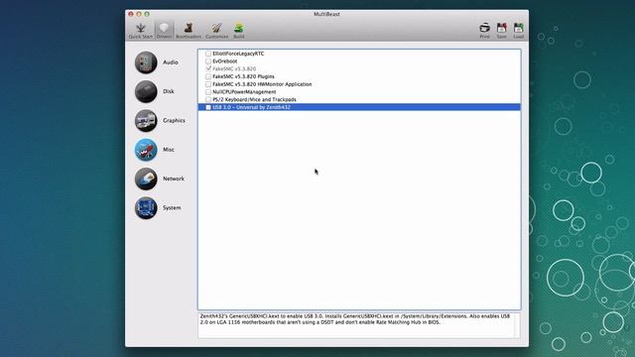Click the EvOreboot row text
Screen dimensions: 635x357
point(225,61)
